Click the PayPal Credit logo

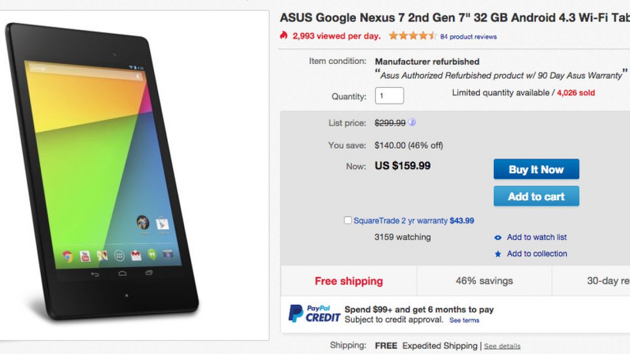click(x=314, y=313)
